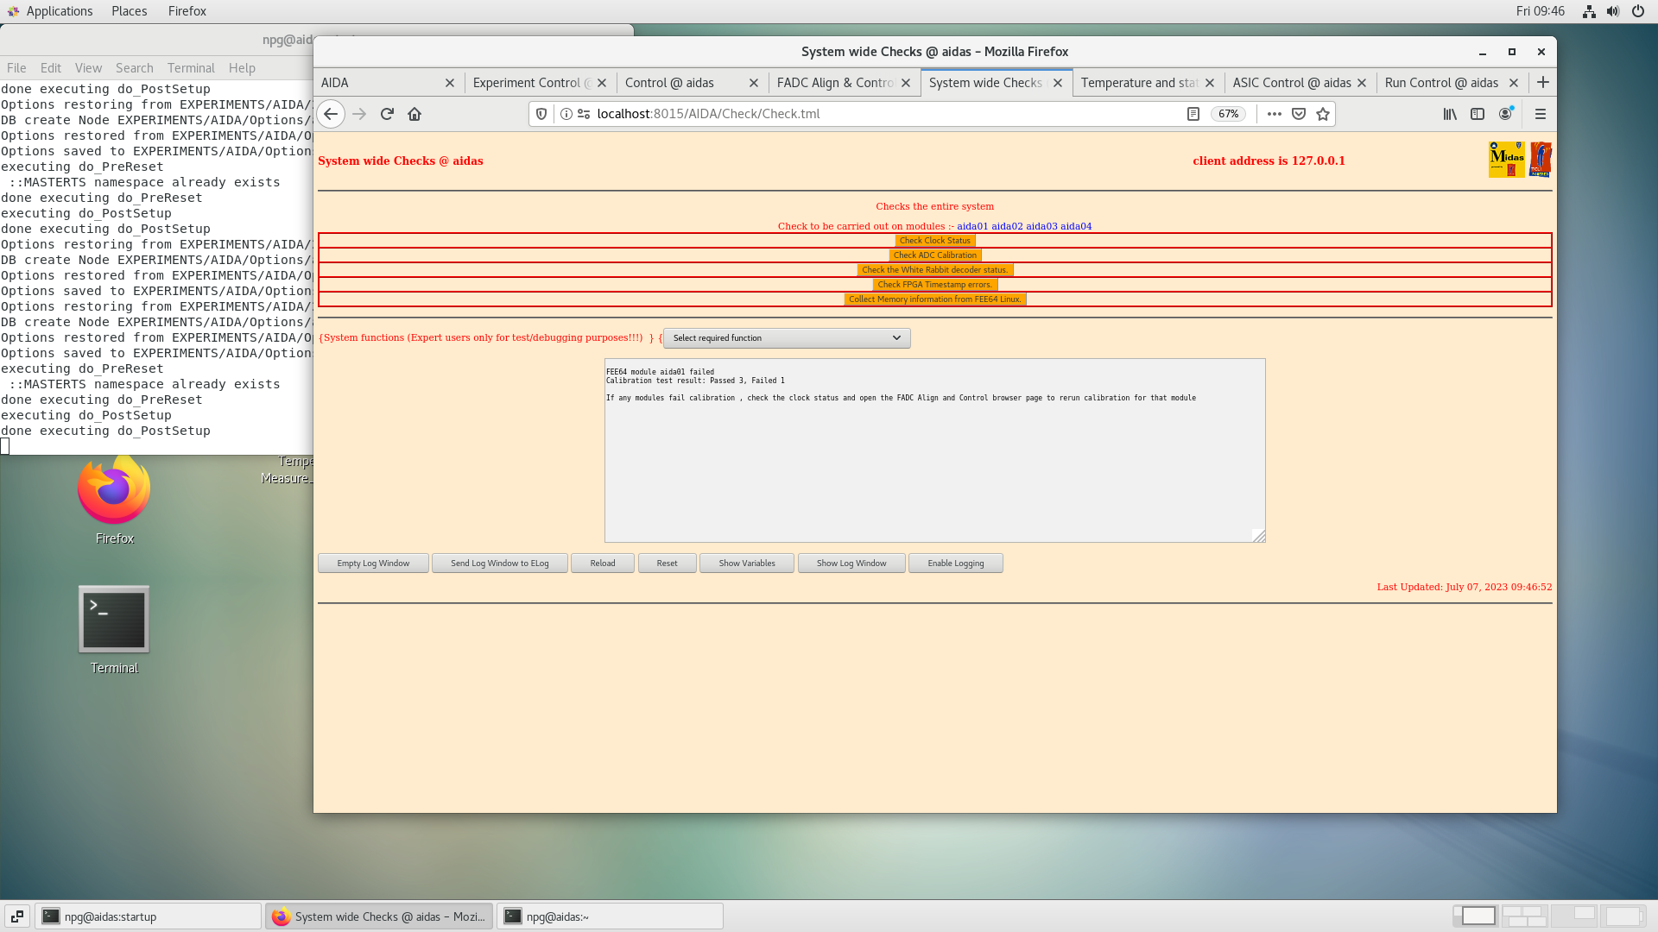This screenshot has width=1658, height=932.
Task: Click the sidebar toggle icon in toolbar
Action: [x=1478, y=114]
